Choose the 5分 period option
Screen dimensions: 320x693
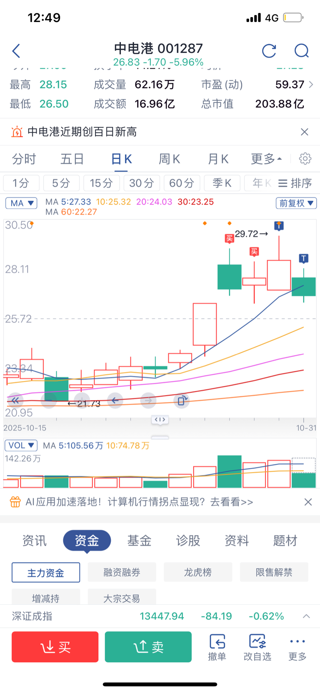(61, 183)
